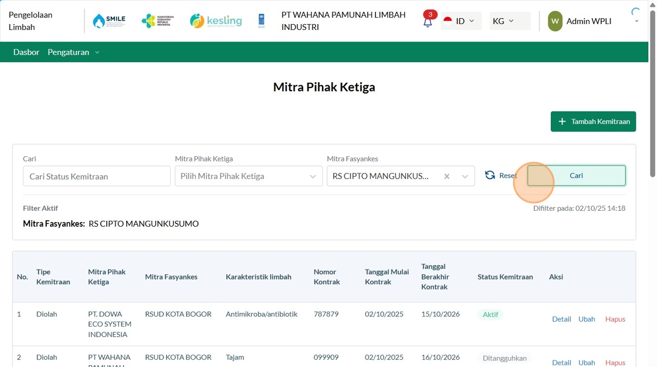
Task: Open the Pilih Mitra Pihak Ketiga dropdown
Action: (x=249, y=176)
